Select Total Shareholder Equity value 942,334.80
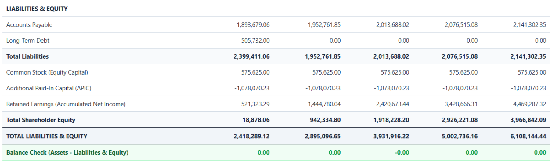This screenshot has height=164, width=552. point(325,120)
